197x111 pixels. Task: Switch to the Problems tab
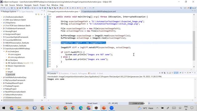(64, 73)
